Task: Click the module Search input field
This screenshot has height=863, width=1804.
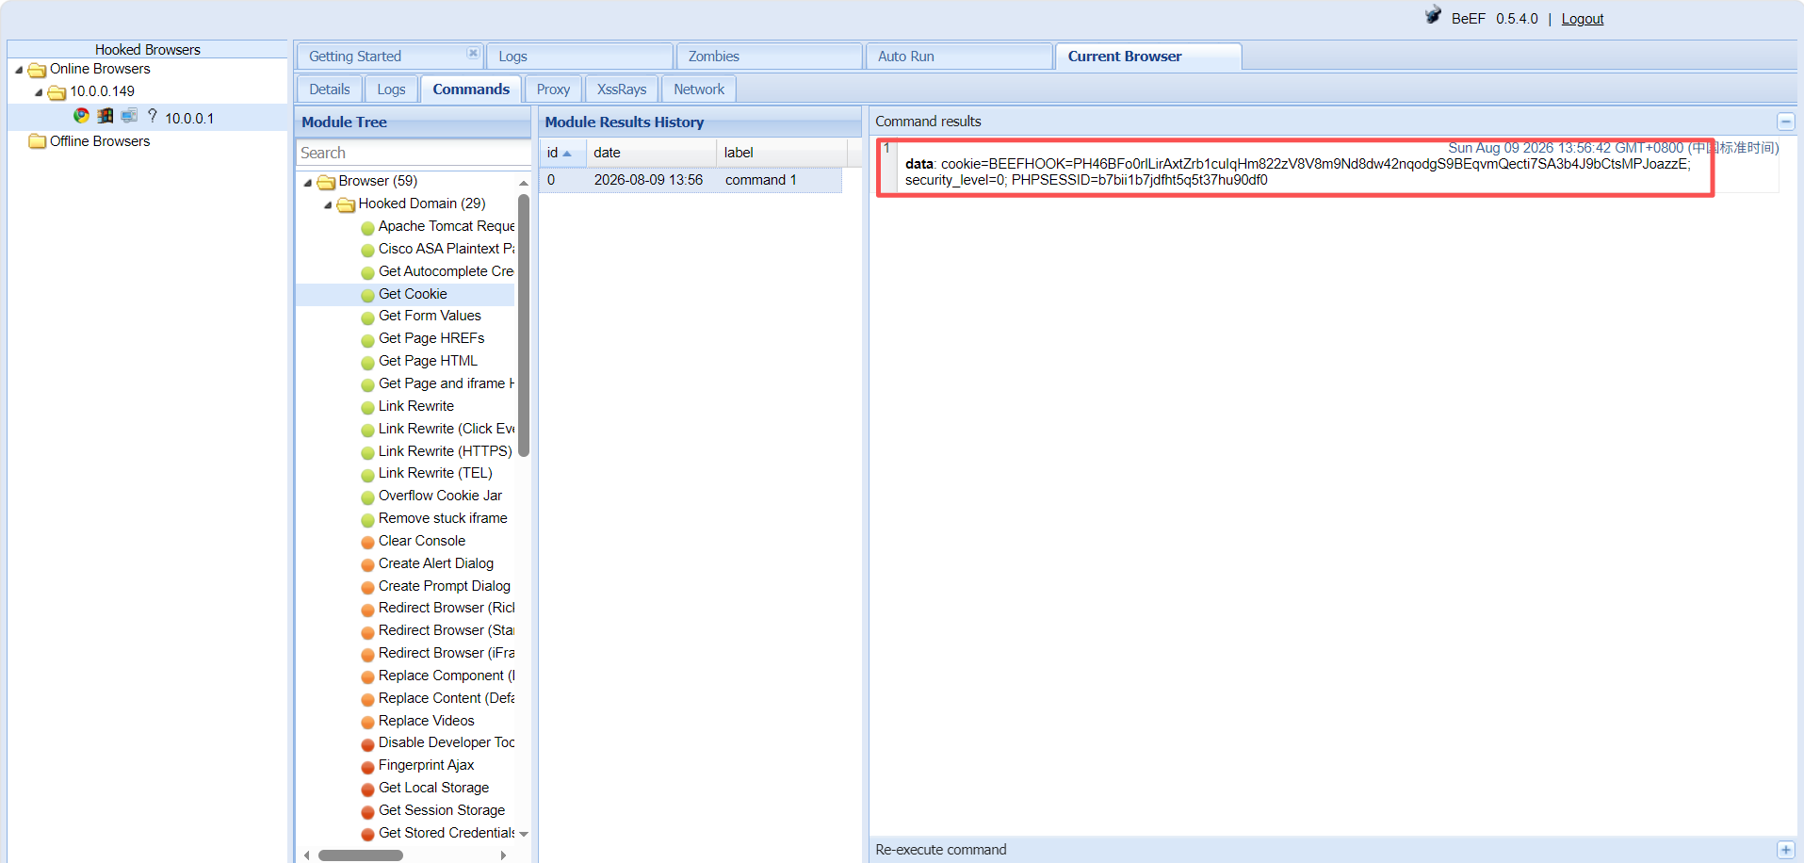Action: [x=413, y=153]
